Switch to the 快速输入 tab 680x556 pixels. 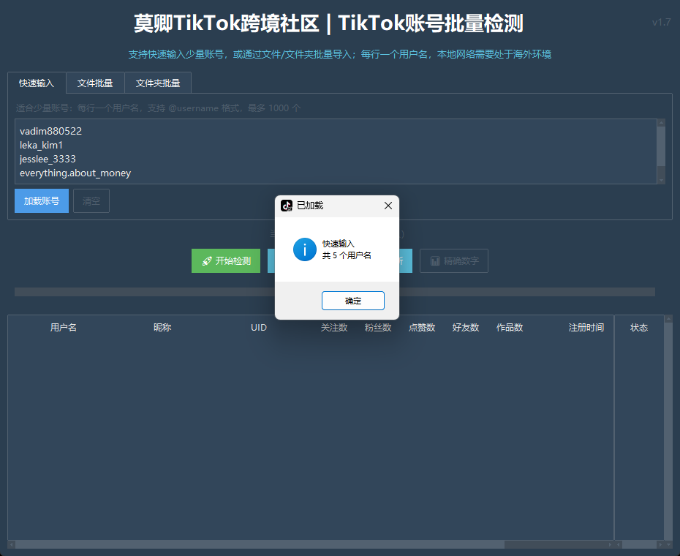tap(37, 83)
